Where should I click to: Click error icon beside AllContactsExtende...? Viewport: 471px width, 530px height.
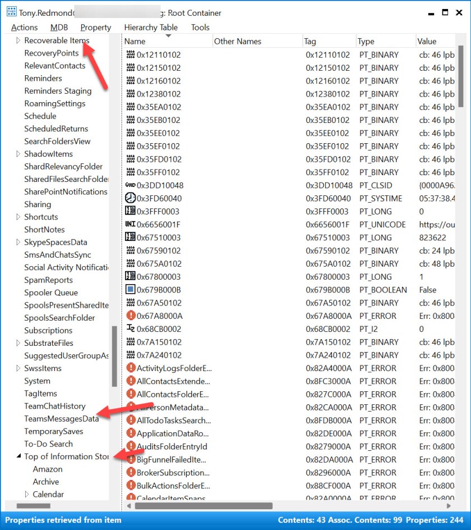click(131, 381)
